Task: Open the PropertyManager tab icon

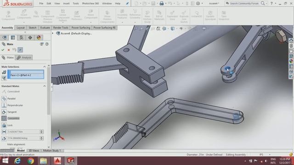Action: (13, 38)
